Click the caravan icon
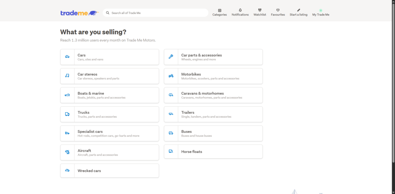This screenshot has height=194, width=395. [x=171, y=95]
